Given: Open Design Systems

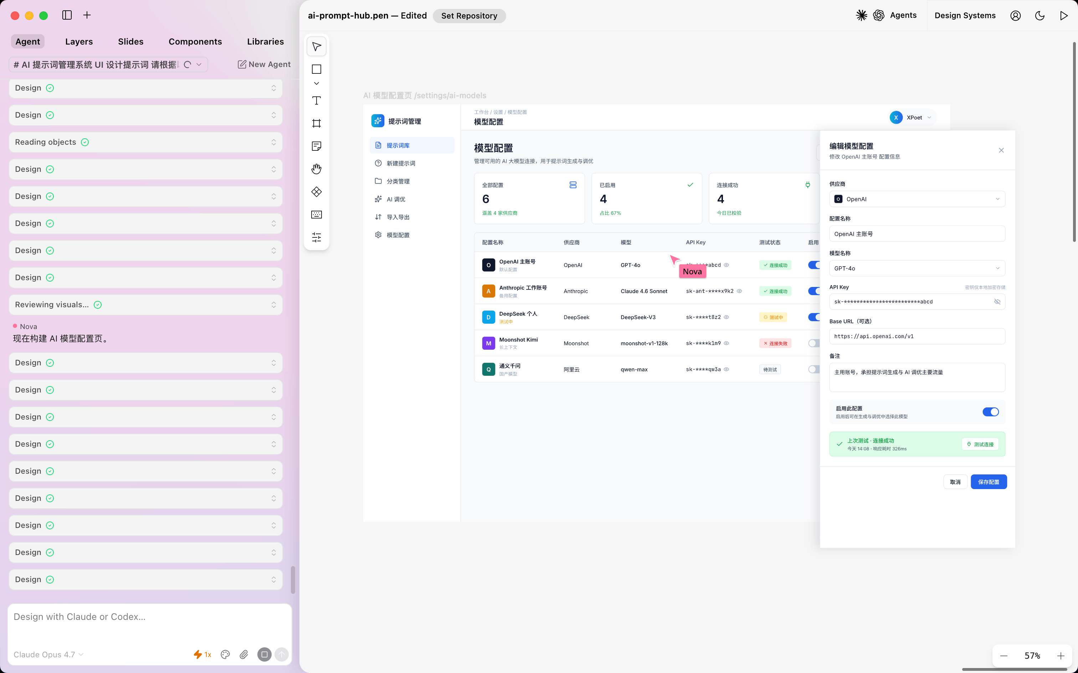Looking at the screenshot, I should pyautogui.click(x=965, y=16).
